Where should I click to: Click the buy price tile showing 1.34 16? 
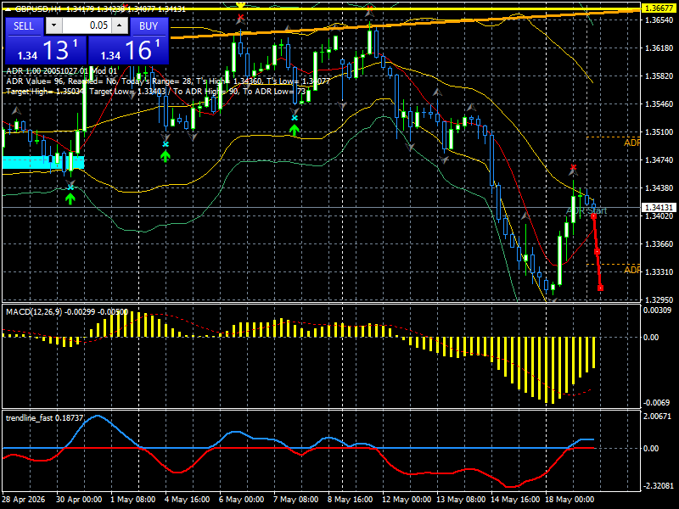coord(128,50)
